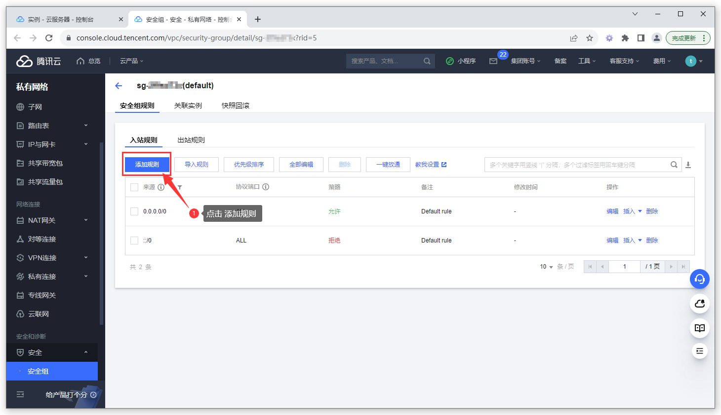This screenshot has height=415, width=721.
Task: Click the message envelope icon with badge
Action: tap(493, 61)
